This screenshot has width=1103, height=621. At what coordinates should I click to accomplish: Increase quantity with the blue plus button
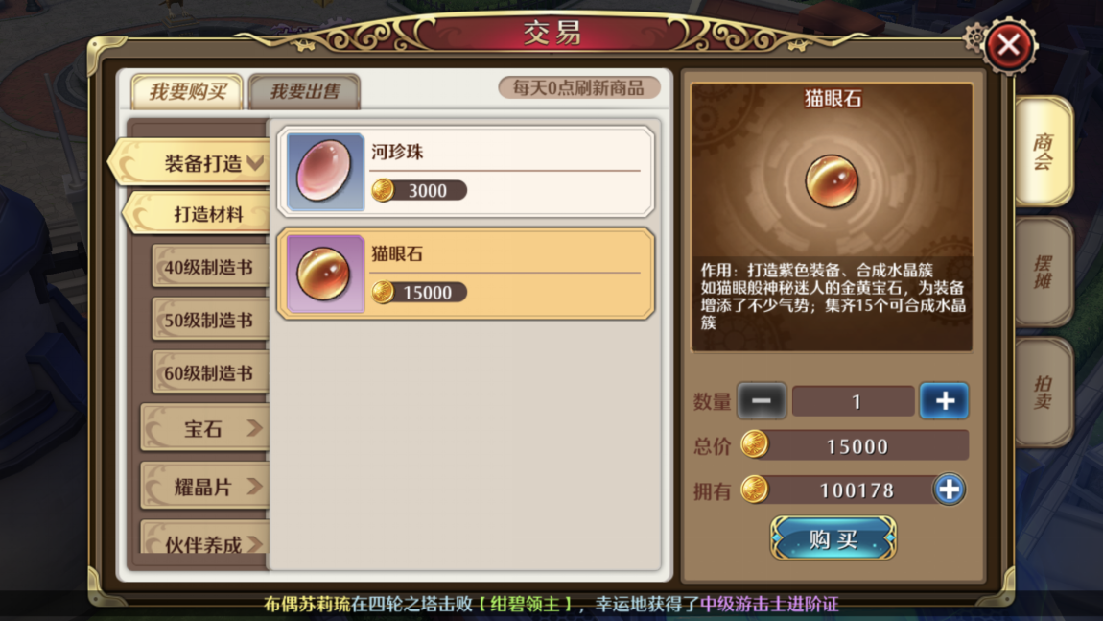(945, 400)
